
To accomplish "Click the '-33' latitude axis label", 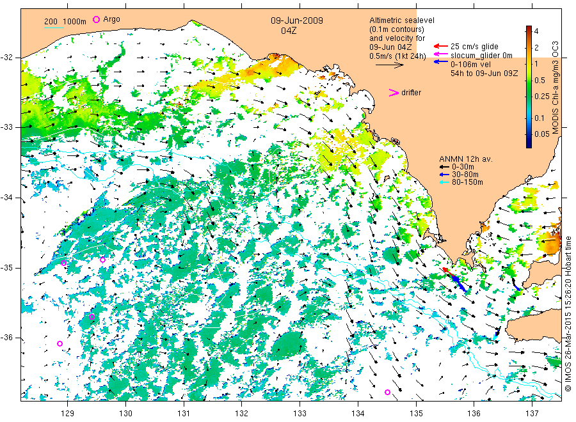I will pos(6,127).
